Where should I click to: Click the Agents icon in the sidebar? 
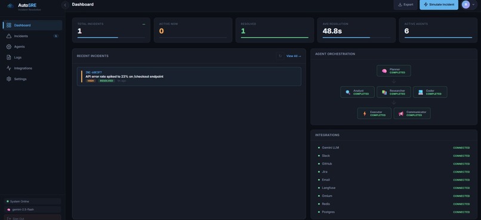8,47
